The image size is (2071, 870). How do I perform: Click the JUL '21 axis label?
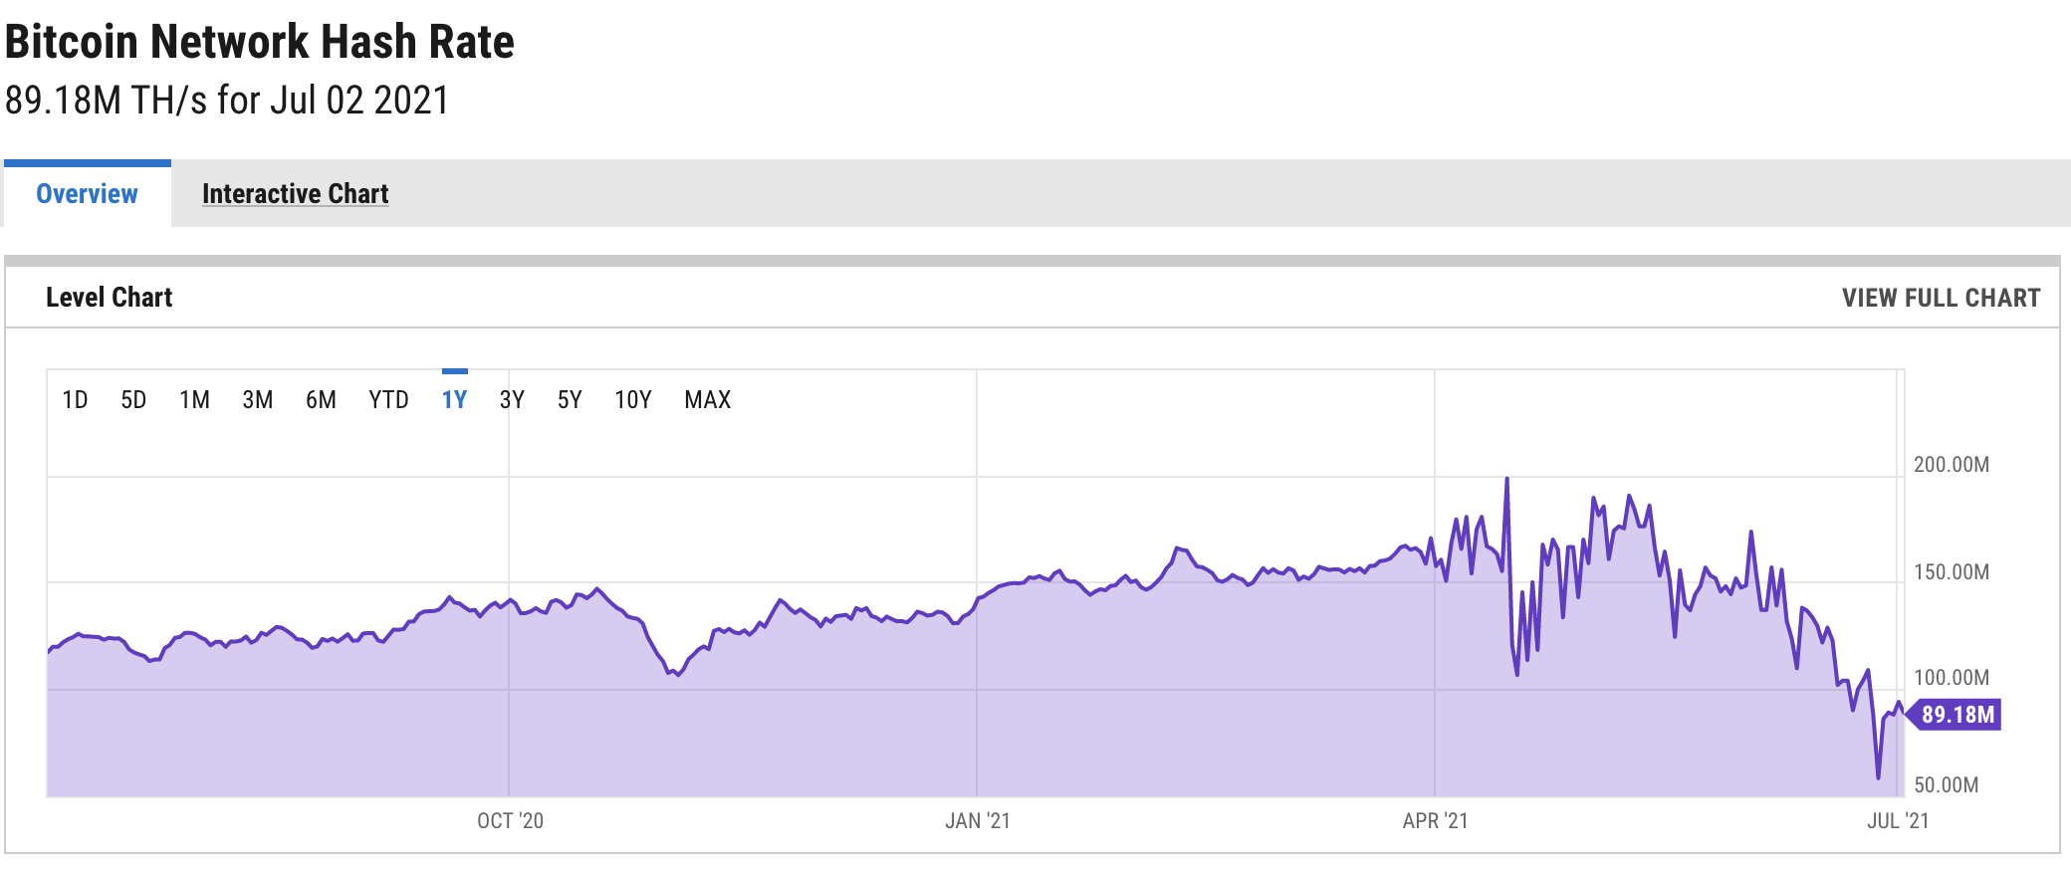1898,821
